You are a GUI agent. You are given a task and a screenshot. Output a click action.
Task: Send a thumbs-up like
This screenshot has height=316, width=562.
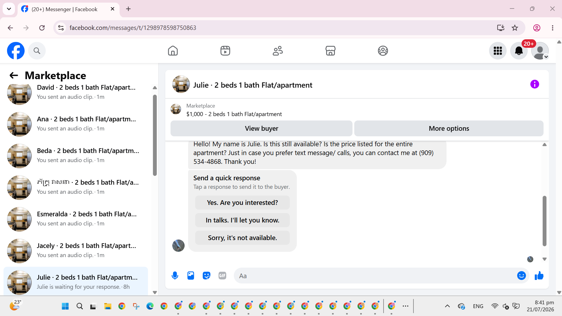point(539,276)
